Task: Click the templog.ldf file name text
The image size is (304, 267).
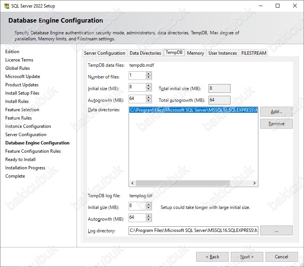Action: pos(141,196)
